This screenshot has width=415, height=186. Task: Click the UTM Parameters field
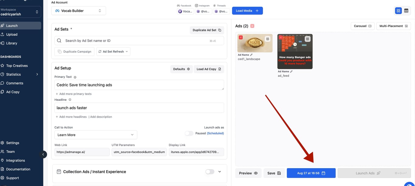(139, 152)
